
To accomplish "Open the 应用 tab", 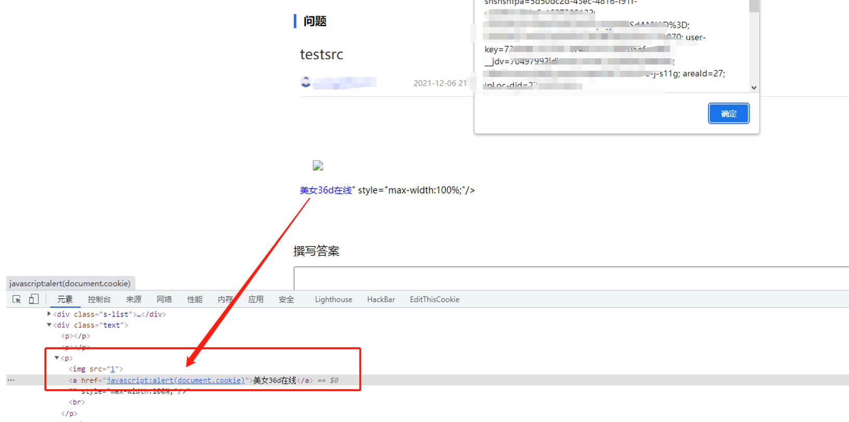I will point(256,299).
